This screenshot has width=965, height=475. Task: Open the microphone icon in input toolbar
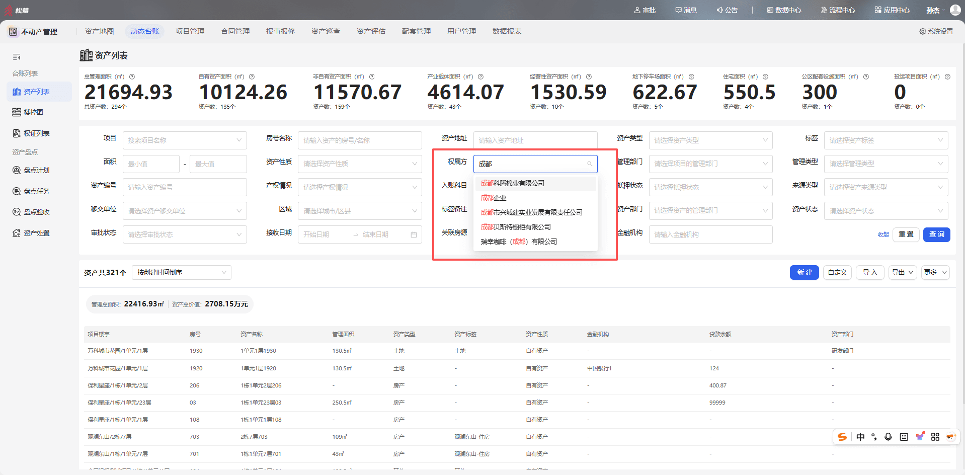tap(888, 437)
